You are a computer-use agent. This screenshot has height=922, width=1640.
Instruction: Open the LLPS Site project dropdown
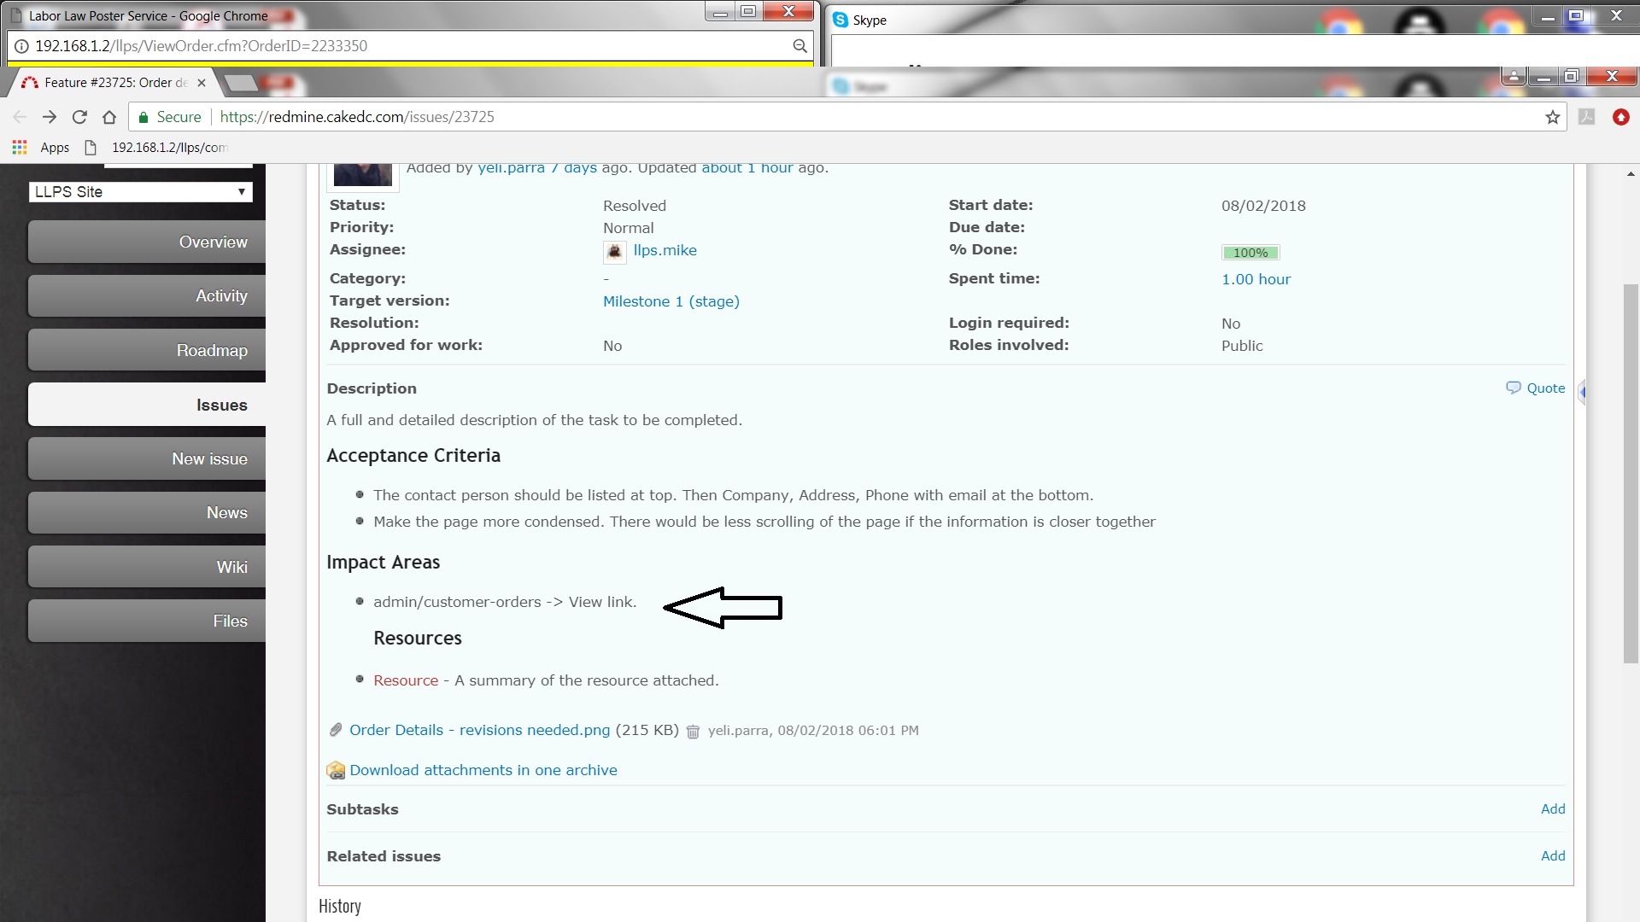(141, 192)
